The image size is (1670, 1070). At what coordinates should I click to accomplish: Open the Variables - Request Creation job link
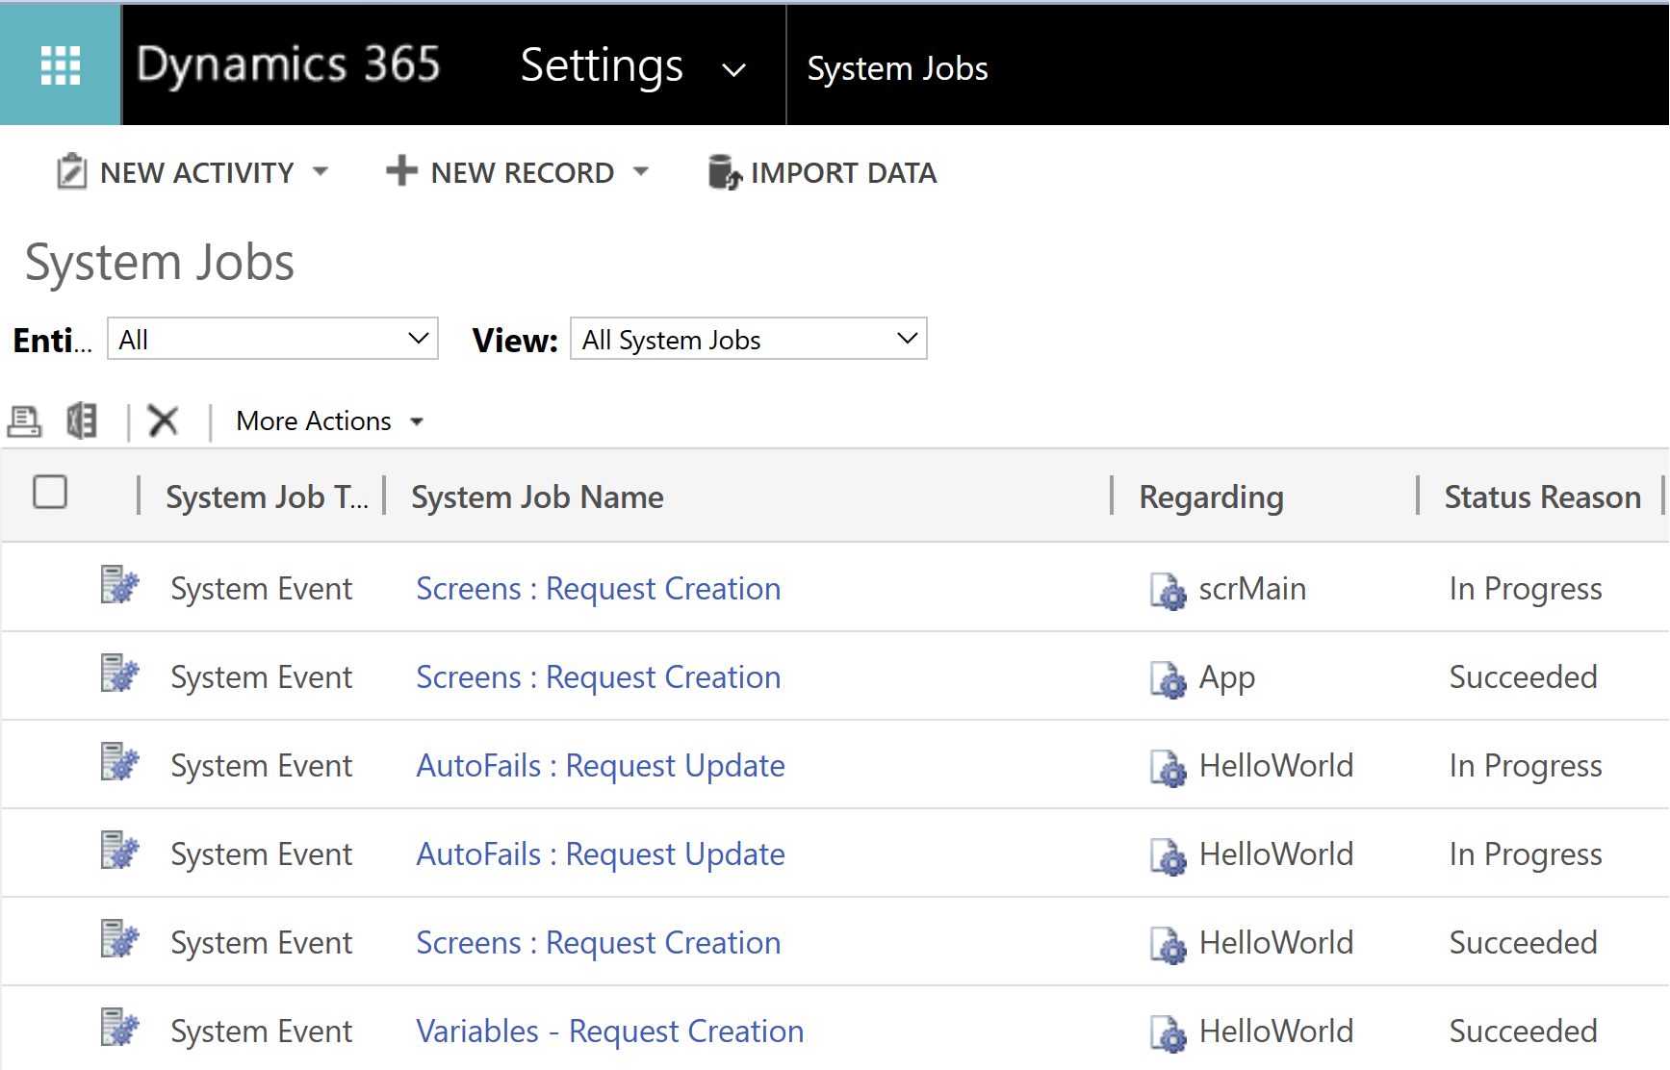point(609,1031)
